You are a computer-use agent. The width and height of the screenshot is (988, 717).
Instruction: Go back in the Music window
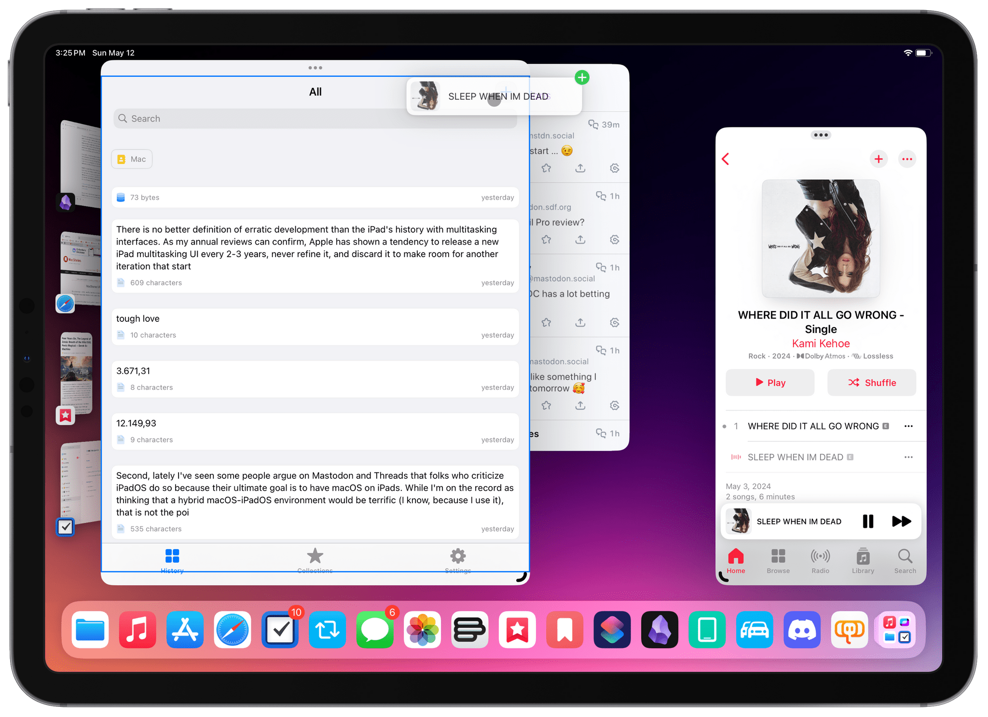[726, 159]
